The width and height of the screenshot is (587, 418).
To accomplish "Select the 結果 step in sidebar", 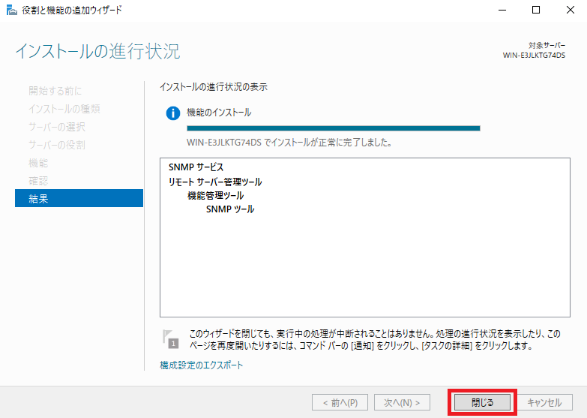I will tap(79, 198).
